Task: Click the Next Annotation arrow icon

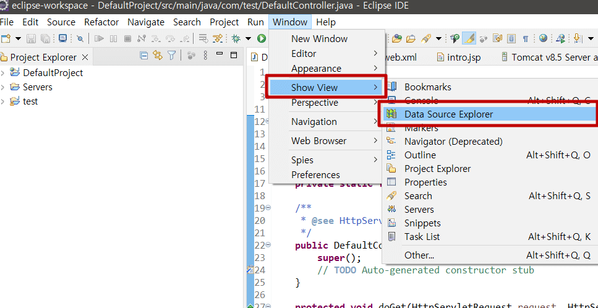Action: click(x=578, y=38)
